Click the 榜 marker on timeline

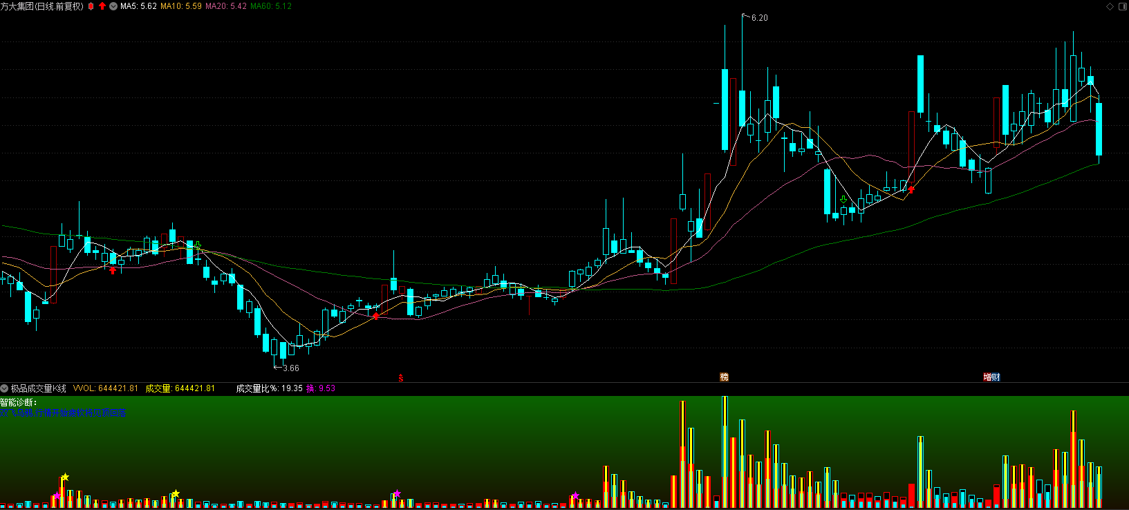point(725,377)
